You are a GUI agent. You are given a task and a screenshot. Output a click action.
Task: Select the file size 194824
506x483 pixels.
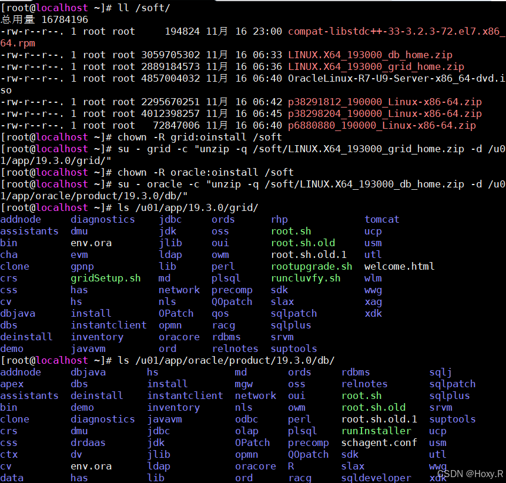[x=182, y=31]
